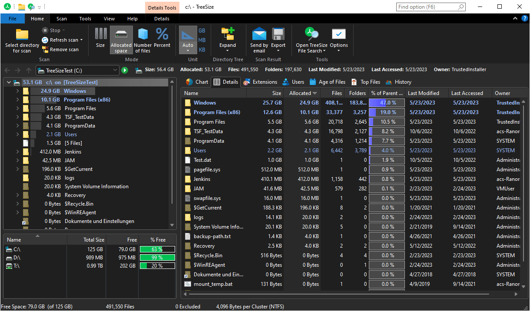
Task: Open the Scan ribbon tab
Action: click(x=61, y=19)
